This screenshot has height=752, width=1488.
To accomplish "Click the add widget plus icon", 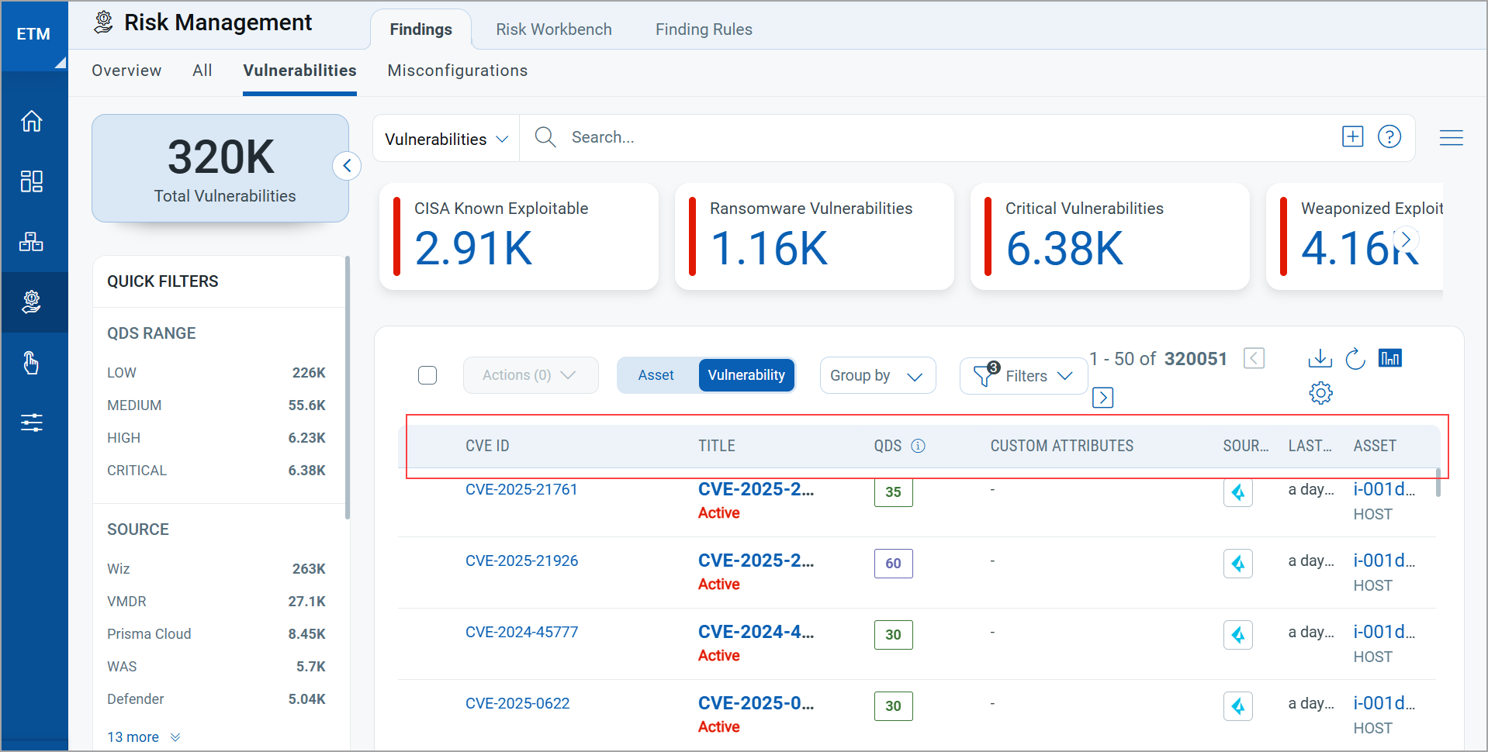I will click(1353, 136).
